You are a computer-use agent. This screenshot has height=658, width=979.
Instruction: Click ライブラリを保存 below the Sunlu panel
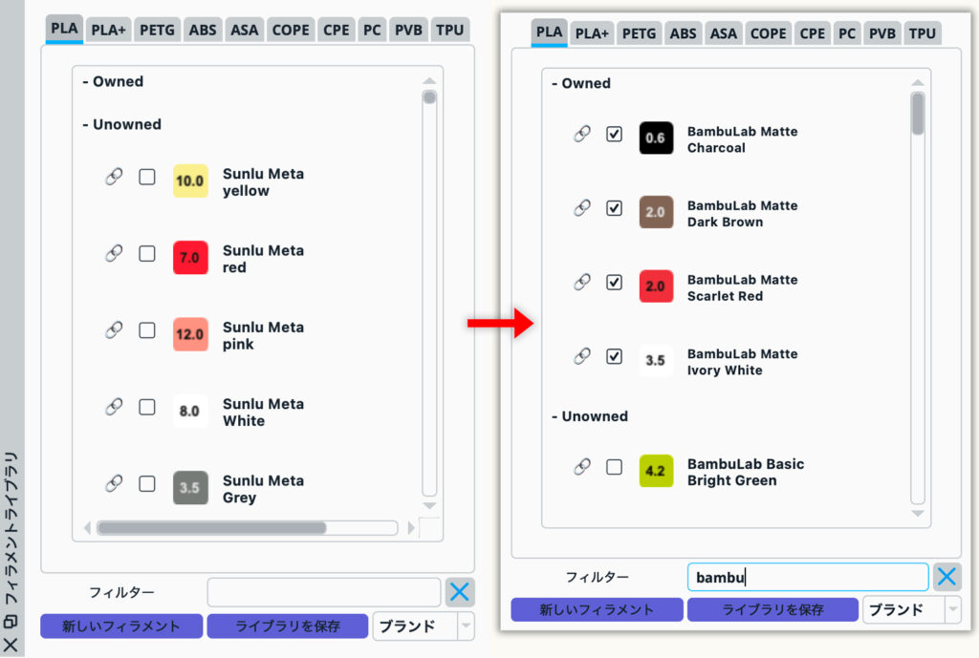(x=288, y=626)
